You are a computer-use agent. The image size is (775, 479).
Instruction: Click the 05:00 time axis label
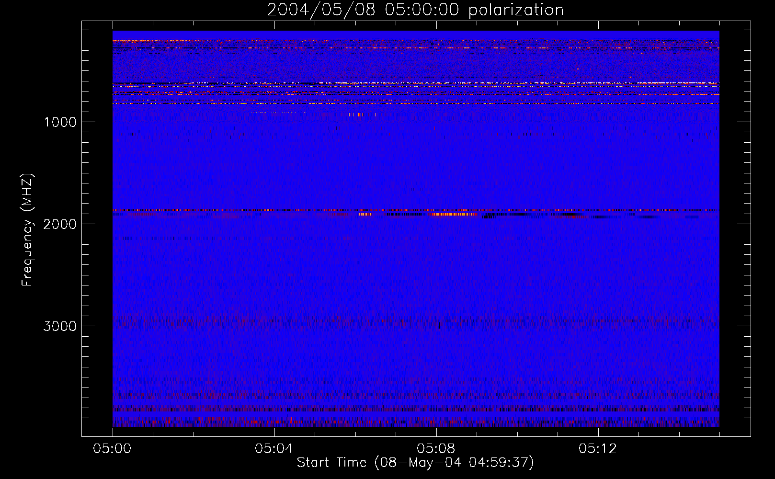[112, 449]
